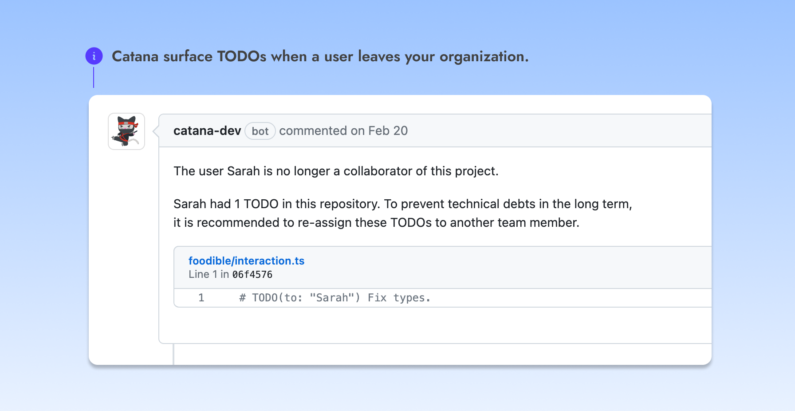Click the Line 1 in label

[x=209, y=274]
